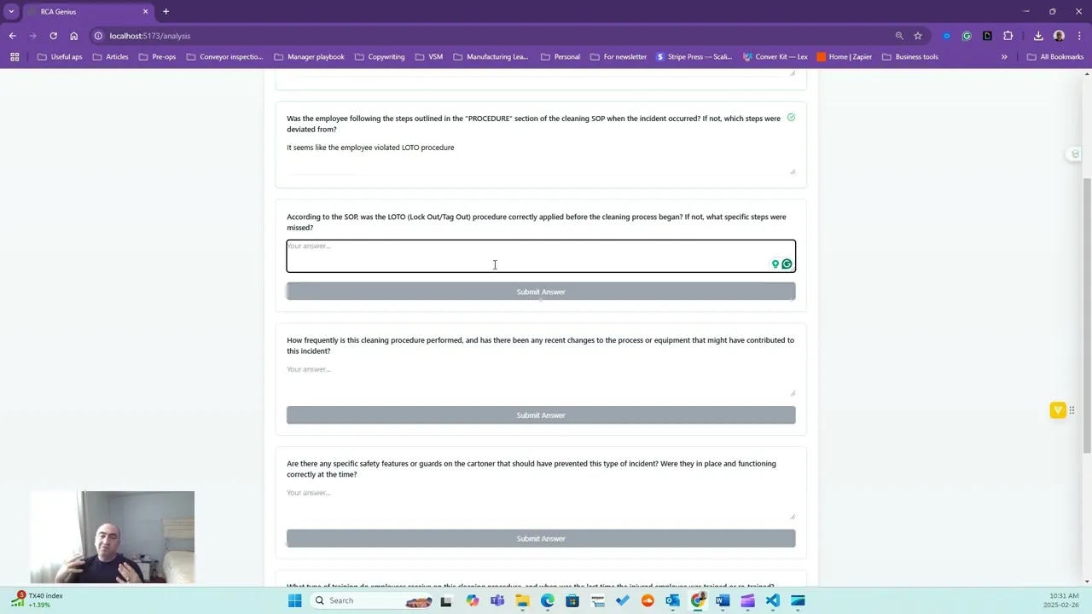Open the tab search dropdown arrow
This screenshot has height=614, width=1092.
(11, 12)
